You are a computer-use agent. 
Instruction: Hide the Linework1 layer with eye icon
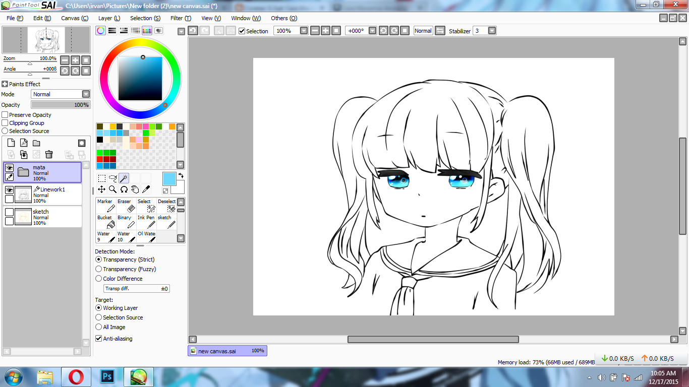[x=9, y=190]
